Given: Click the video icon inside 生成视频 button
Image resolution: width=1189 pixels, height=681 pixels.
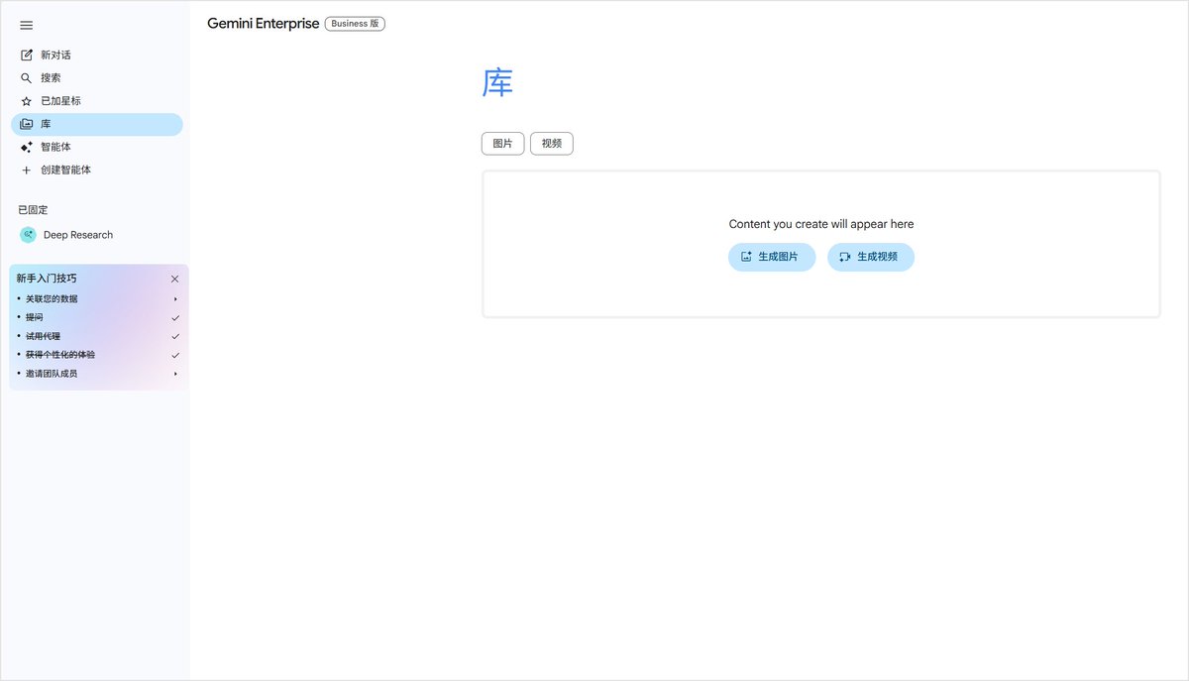Looking at the screenshot, I should click(844, 257).
